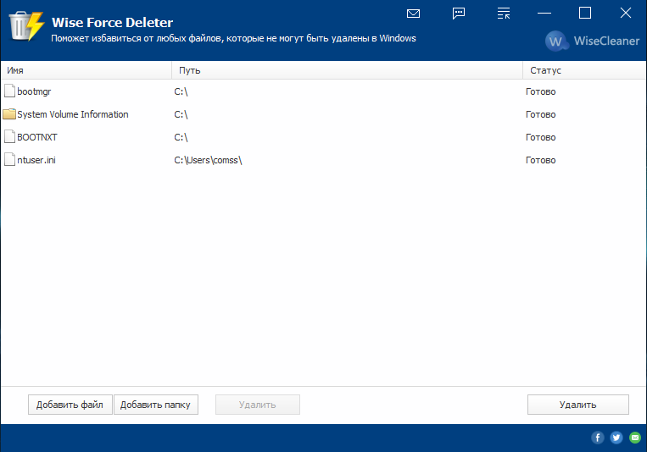Click the bootmgr file icon
647x452 pixels.
[x=9, y=91]
